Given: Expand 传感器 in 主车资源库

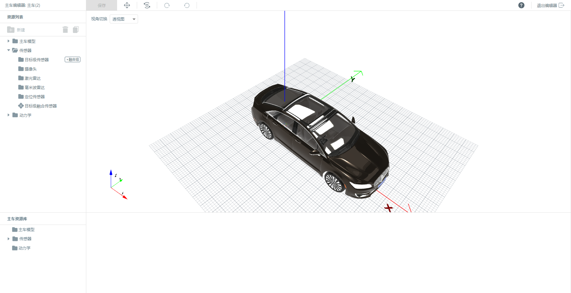Looking at the screenshot, I should 9,239.
